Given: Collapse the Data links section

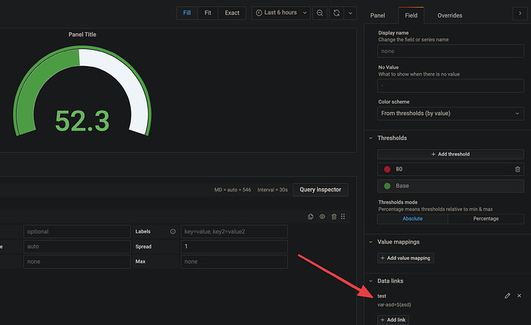Looking at the screenshot, I should (x=371, y=280).
